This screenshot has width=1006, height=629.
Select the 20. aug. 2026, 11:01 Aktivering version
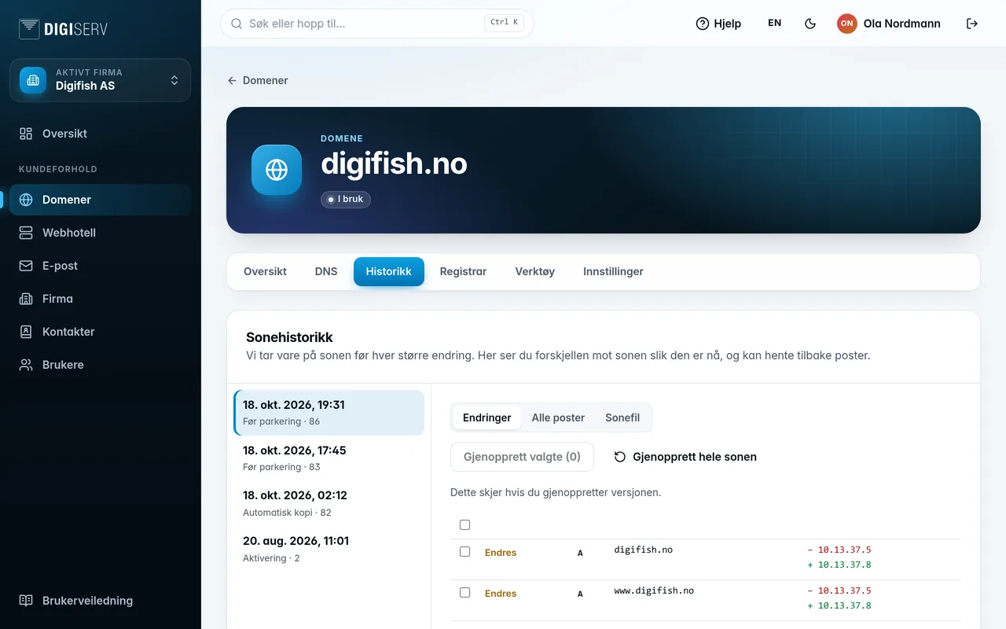(329, 549)
